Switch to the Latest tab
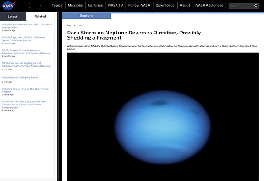Image resolution: width=264 pixels, height=181 pixels. click(13, 16)
